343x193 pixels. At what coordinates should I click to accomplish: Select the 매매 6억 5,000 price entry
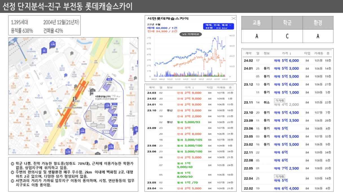tap(286, 136)
